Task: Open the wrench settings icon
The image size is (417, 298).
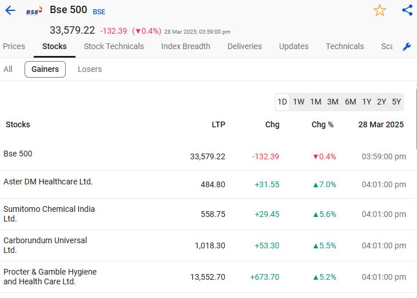Action: [407, 47]
